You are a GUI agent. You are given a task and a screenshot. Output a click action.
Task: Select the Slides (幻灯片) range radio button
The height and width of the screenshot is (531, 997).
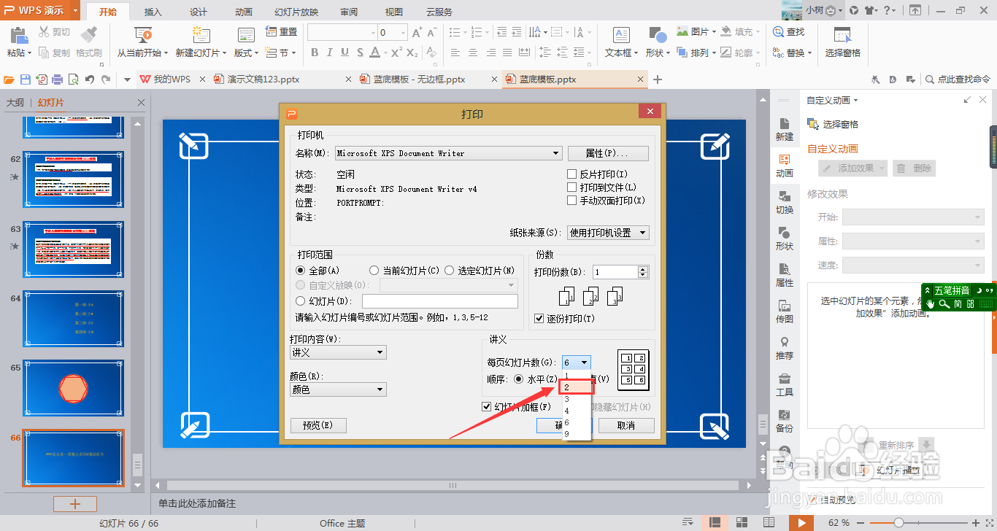(x=300, y=301)
